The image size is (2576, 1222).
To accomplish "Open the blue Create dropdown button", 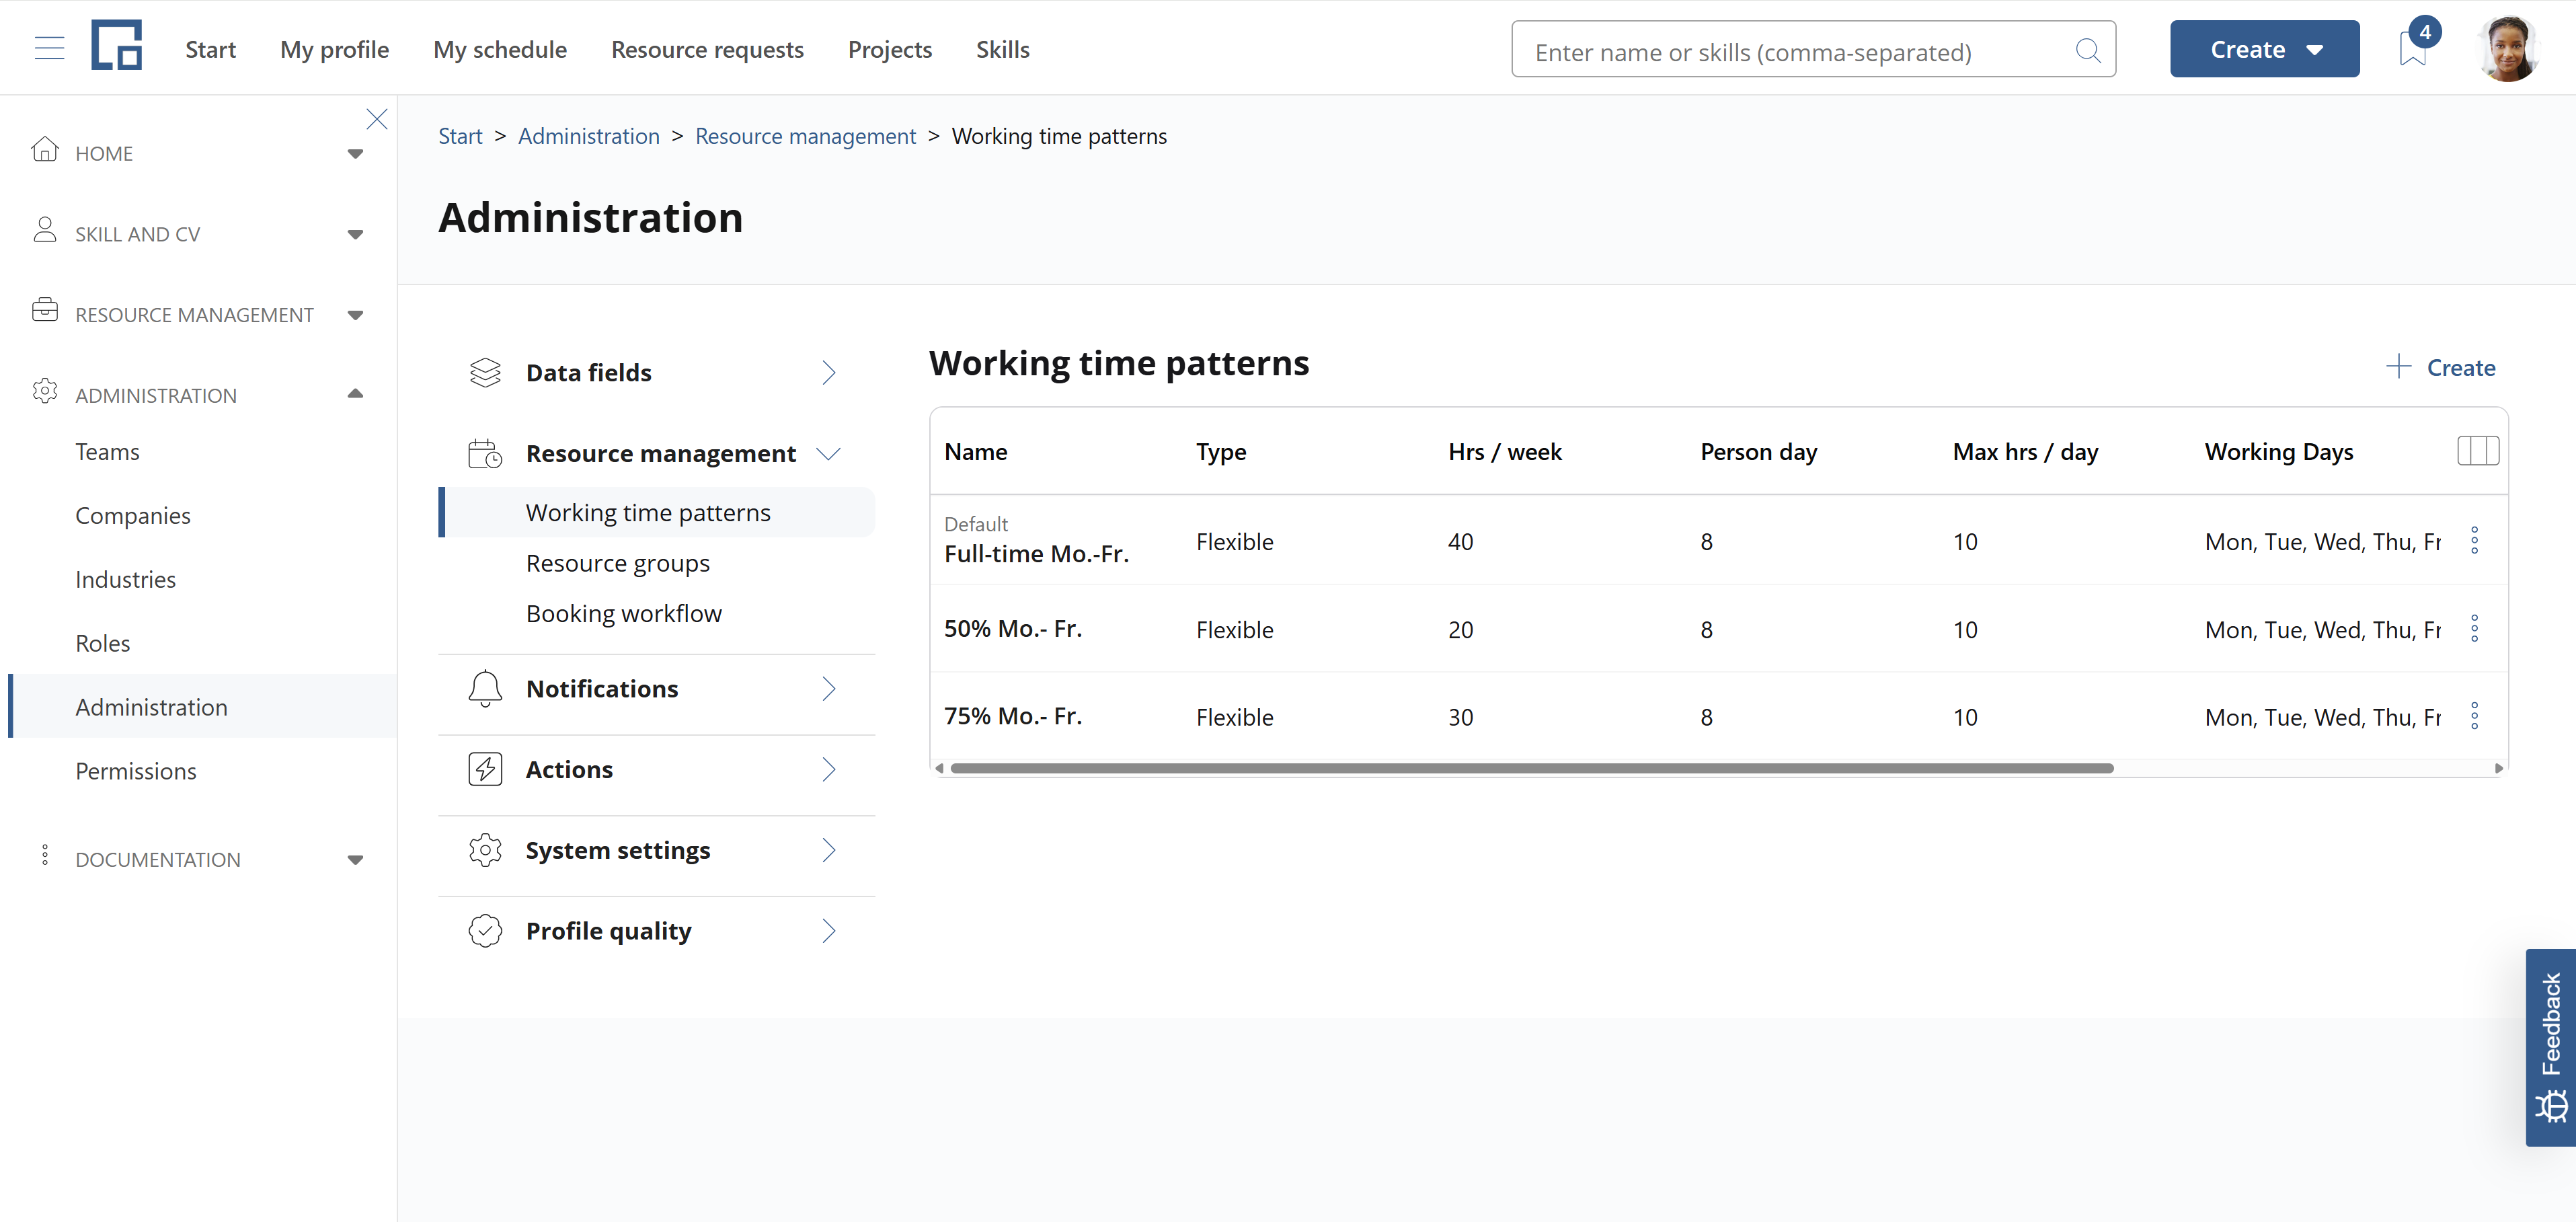I will [x=2264, y=49].
